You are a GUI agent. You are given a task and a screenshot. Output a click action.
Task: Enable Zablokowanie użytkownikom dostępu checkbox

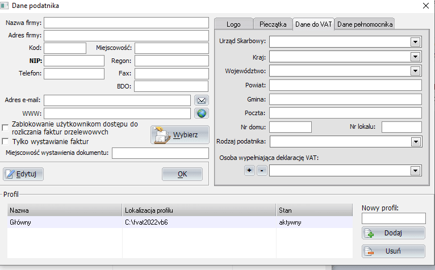pos(6,127)
